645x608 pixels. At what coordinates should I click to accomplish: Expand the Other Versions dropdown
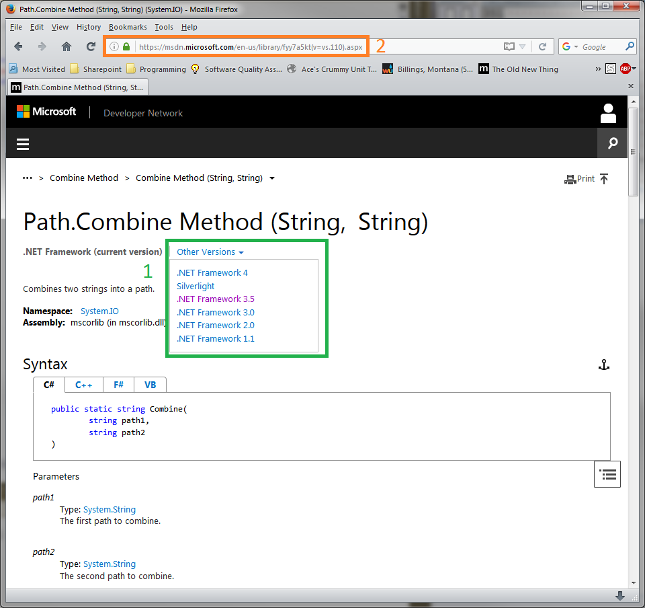pyautogui.click(x=210, y=252)
